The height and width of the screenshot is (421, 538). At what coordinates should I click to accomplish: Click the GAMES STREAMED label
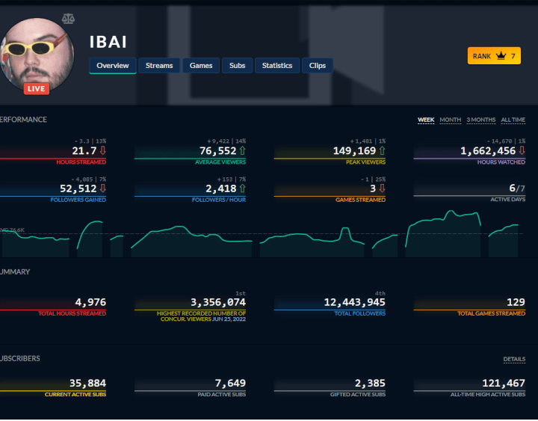tap(361, 200)
